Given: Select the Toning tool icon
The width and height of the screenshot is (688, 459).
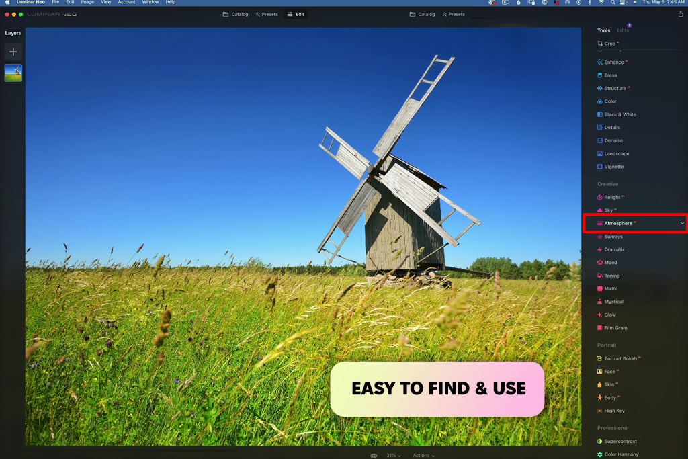Looking at the screenshot, I should click(x=600, y=276).
